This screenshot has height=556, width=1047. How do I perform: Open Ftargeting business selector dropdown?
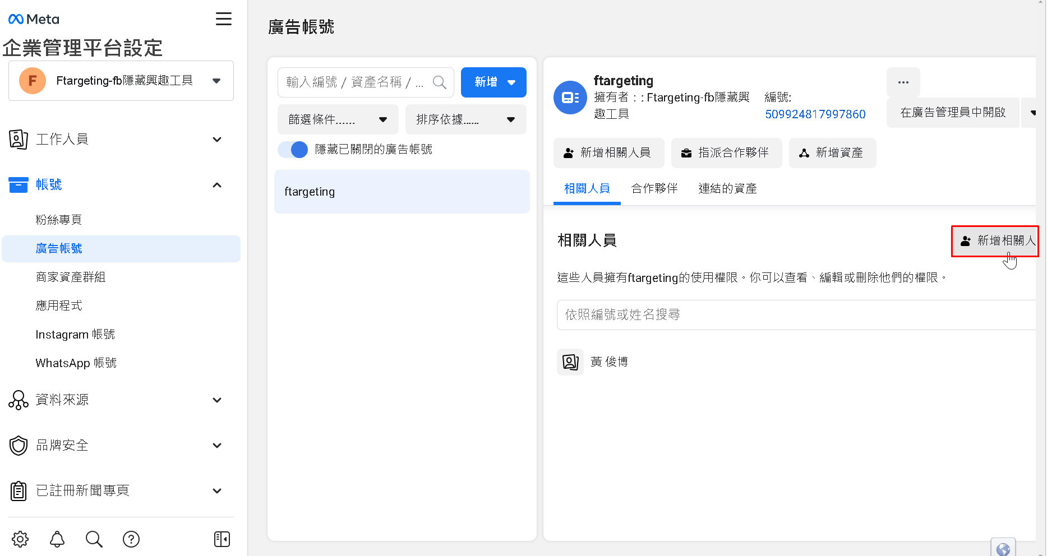pyautogui.click(x=121, y=81)
